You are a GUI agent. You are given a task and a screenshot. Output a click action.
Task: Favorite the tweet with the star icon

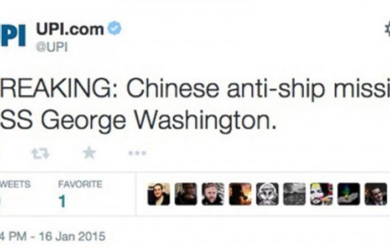(89, 153)
